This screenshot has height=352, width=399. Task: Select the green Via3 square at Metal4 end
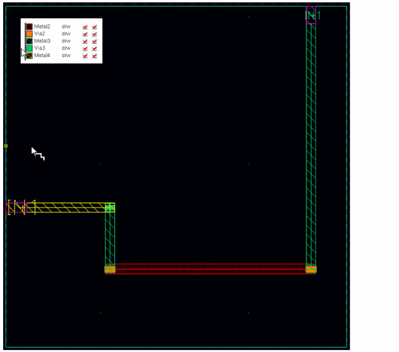click(x=110, y=207)
